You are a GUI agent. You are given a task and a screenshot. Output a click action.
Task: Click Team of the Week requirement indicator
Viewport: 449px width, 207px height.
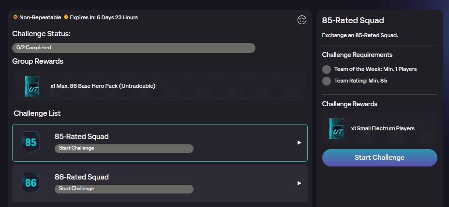[x=327, y=69]
